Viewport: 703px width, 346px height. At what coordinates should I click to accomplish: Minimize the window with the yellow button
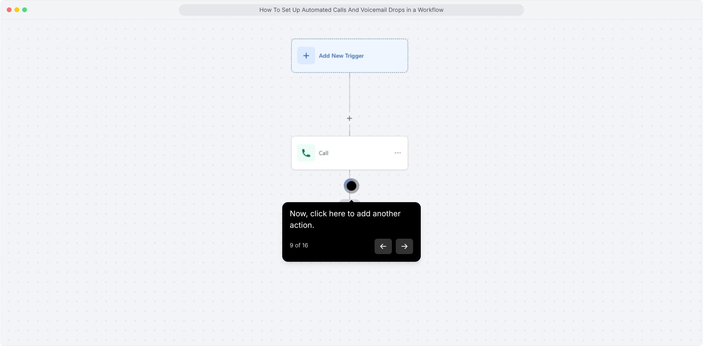[17, 10]
